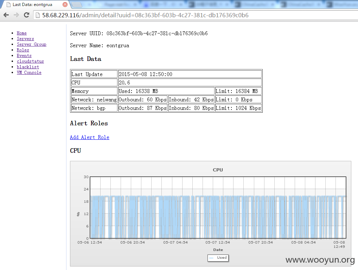This screenshot has height=270, width=358.
Task: Click the y-axis value 30
Action: click(x=86, y=177)
